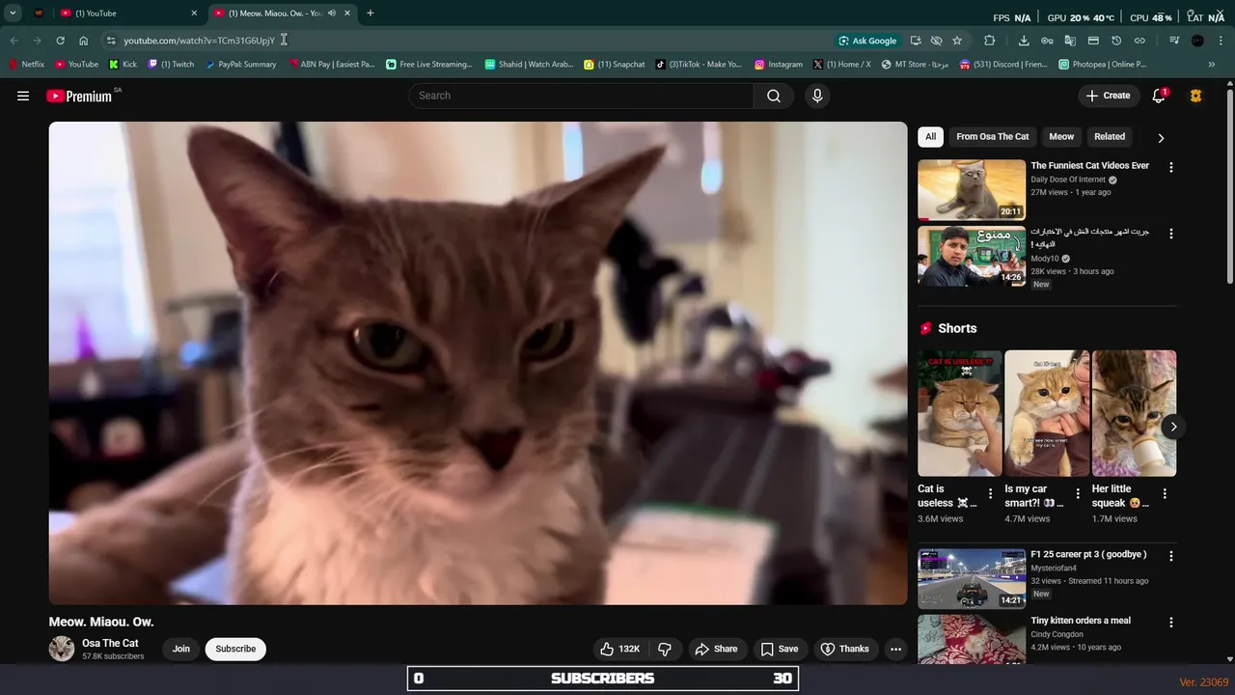1235x695 pixels.
Task: Open browser extensions puzzle icon
Action: 989,41
